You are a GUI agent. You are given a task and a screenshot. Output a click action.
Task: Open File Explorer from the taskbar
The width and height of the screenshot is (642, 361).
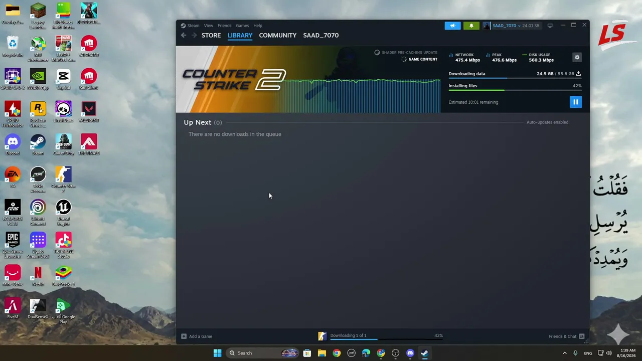(322, 353)
